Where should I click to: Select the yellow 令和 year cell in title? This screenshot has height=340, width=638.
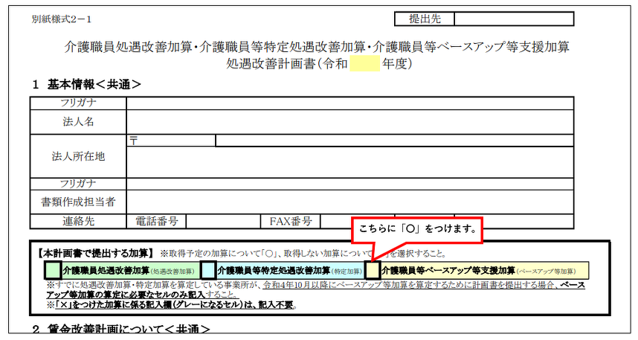tap(364, 64)
